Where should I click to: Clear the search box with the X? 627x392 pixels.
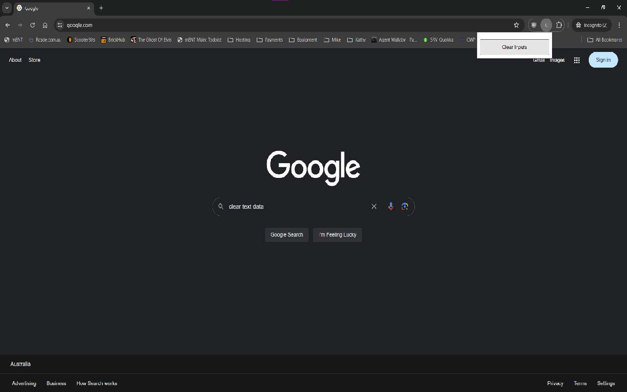pyautogui.click(x=374, y=206)
